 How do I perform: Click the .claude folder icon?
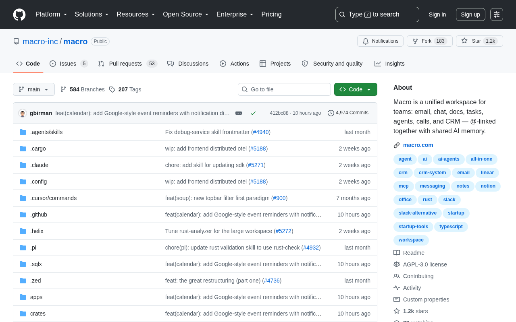tap(23, 165)
